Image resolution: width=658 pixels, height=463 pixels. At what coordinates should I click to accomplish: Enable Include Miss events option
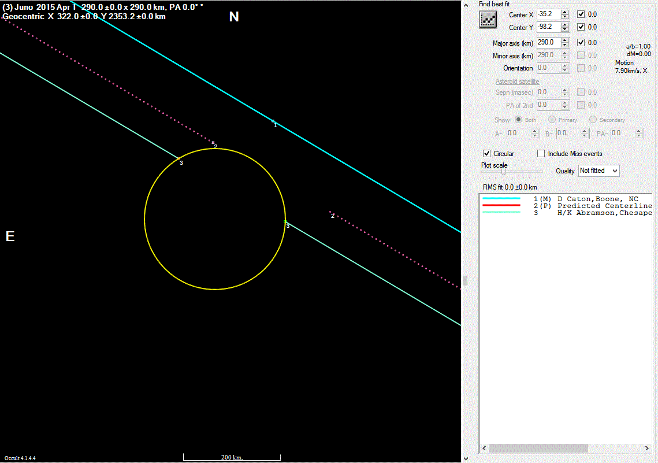[541, 154]
